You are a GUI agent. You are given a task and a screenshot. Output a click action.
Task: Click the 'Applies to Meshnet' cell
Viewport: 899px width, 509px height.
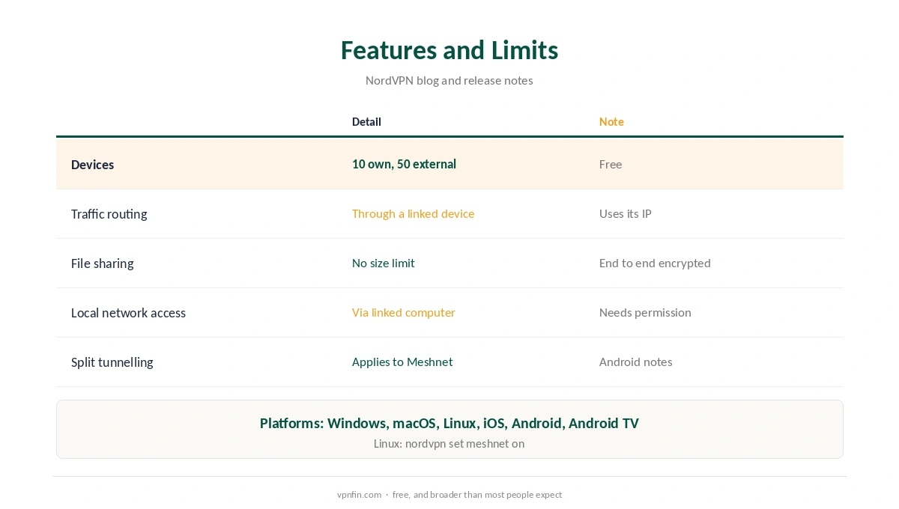click(402, 362)
